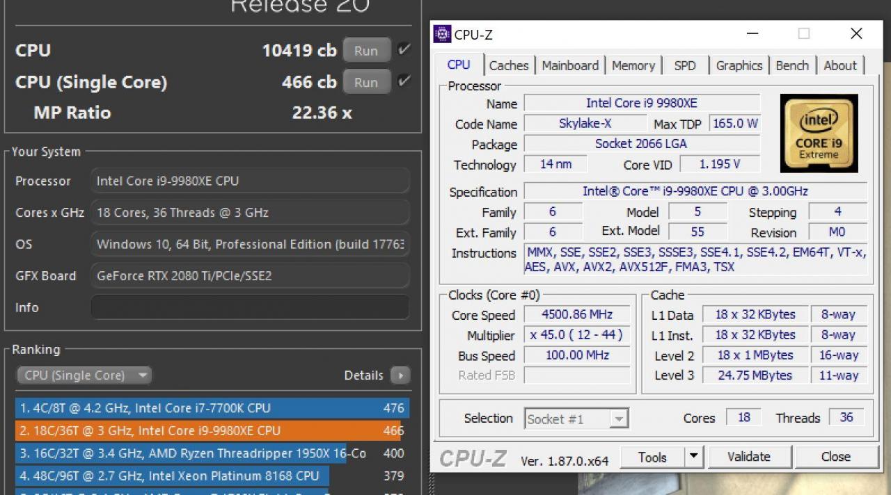This screenshot has height=495, width=891.
Task: Click the empty Info field
Action: [x=250, y=307]
